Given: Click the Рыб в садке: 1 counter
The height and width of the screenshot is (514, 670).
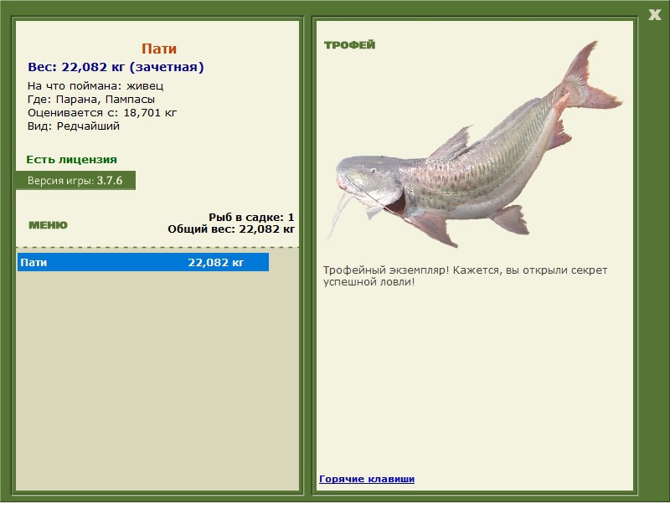Looking at the screenshot, I should tap(251, 218).
